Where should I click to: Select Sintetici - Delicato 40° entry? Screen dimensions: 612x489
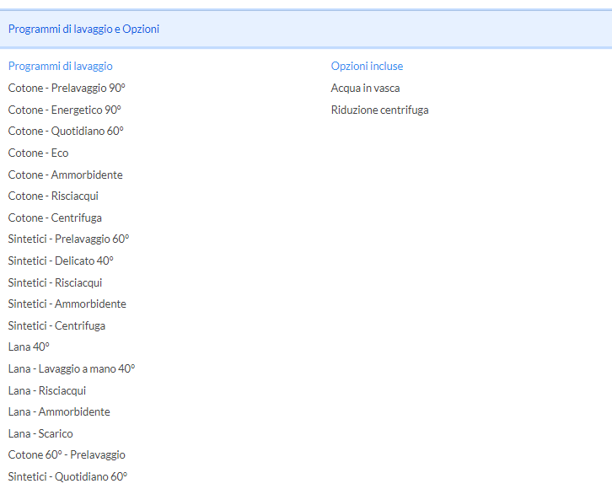click(61, 261)
